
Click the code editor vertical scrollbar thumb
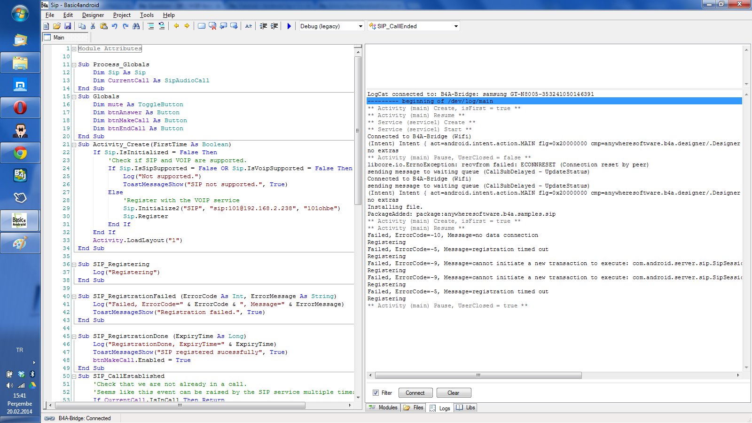click(x=358, y=130)
